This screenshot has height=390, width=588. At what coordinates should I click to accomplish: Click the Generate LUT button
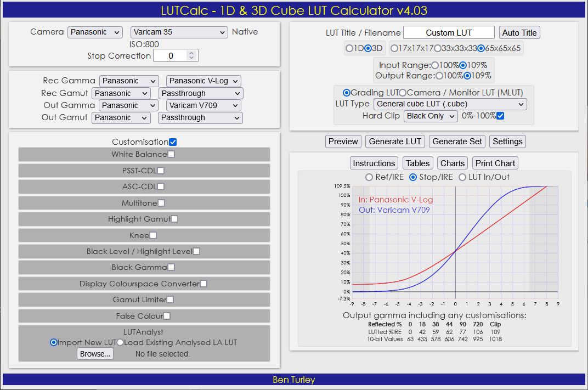coord(395,142)
